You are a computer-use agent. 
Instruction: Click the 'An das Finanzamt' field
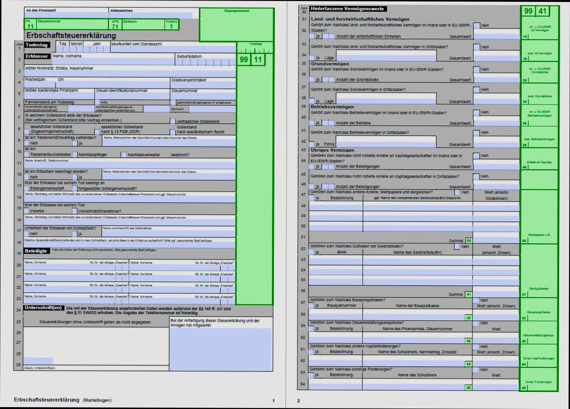pyautogui.click(x=66, y=16)
